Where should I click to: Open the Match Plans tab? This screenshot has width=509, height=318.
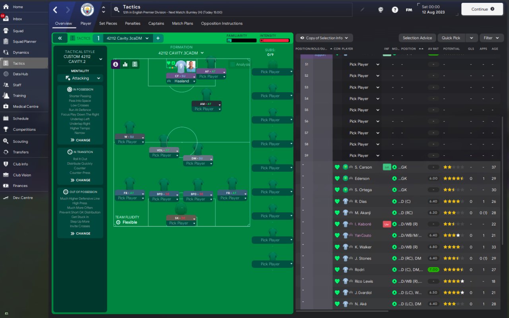pos(183,23)
